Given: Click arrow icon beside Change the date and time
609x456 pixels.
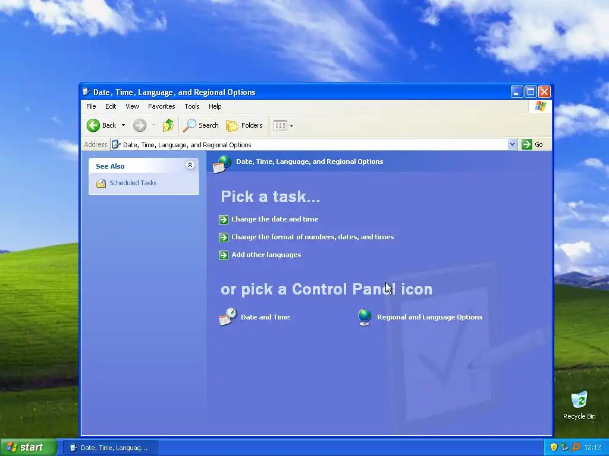Looking at the screenshot, I should 224,220.
